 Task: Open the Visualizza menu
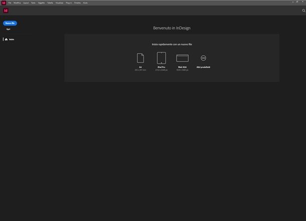point(59,3)
